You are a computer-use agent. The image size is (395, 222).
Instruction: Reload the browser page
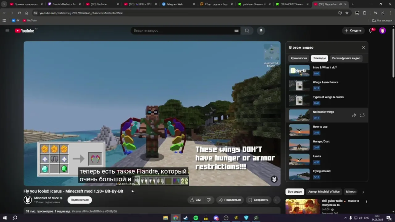point(19,13)
